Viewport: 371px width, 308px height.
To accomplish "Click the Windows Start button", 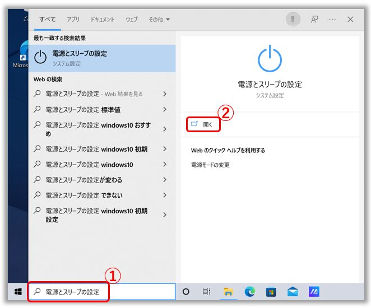I will (x=17, y=292).
